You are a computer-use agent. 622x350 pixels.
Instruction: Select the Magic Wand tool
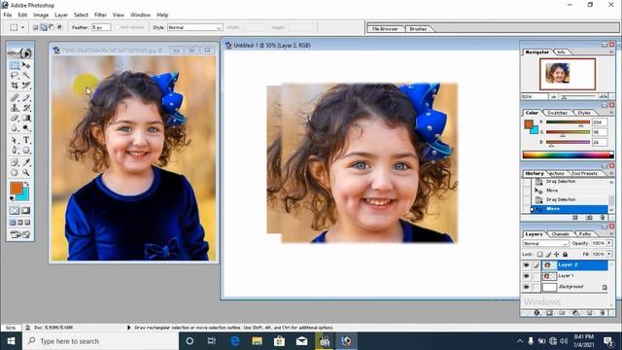(26, 75)
